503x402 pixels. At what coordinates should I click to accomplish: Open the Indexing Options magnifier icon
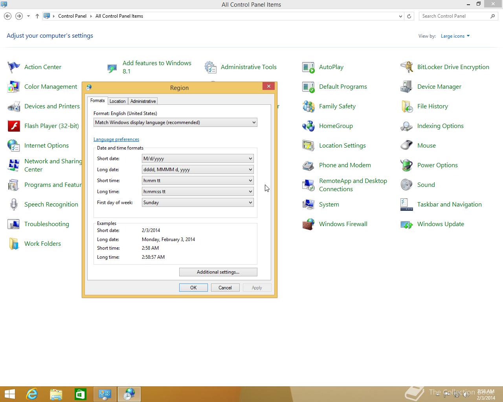[x=407, y=126]
